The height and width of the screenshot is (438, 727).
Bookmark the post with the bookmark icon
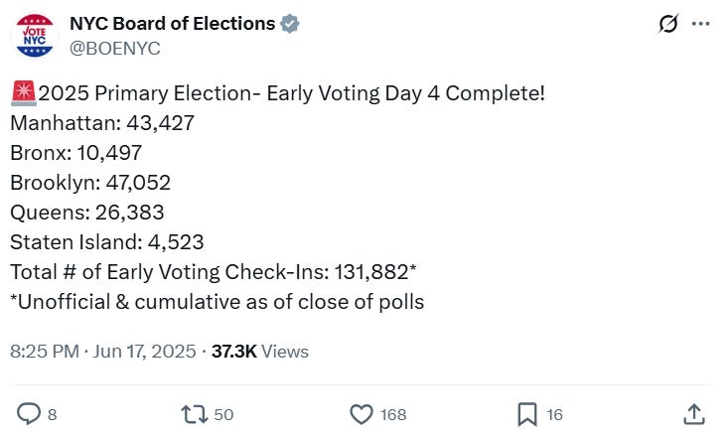click(x=527, y=413)
